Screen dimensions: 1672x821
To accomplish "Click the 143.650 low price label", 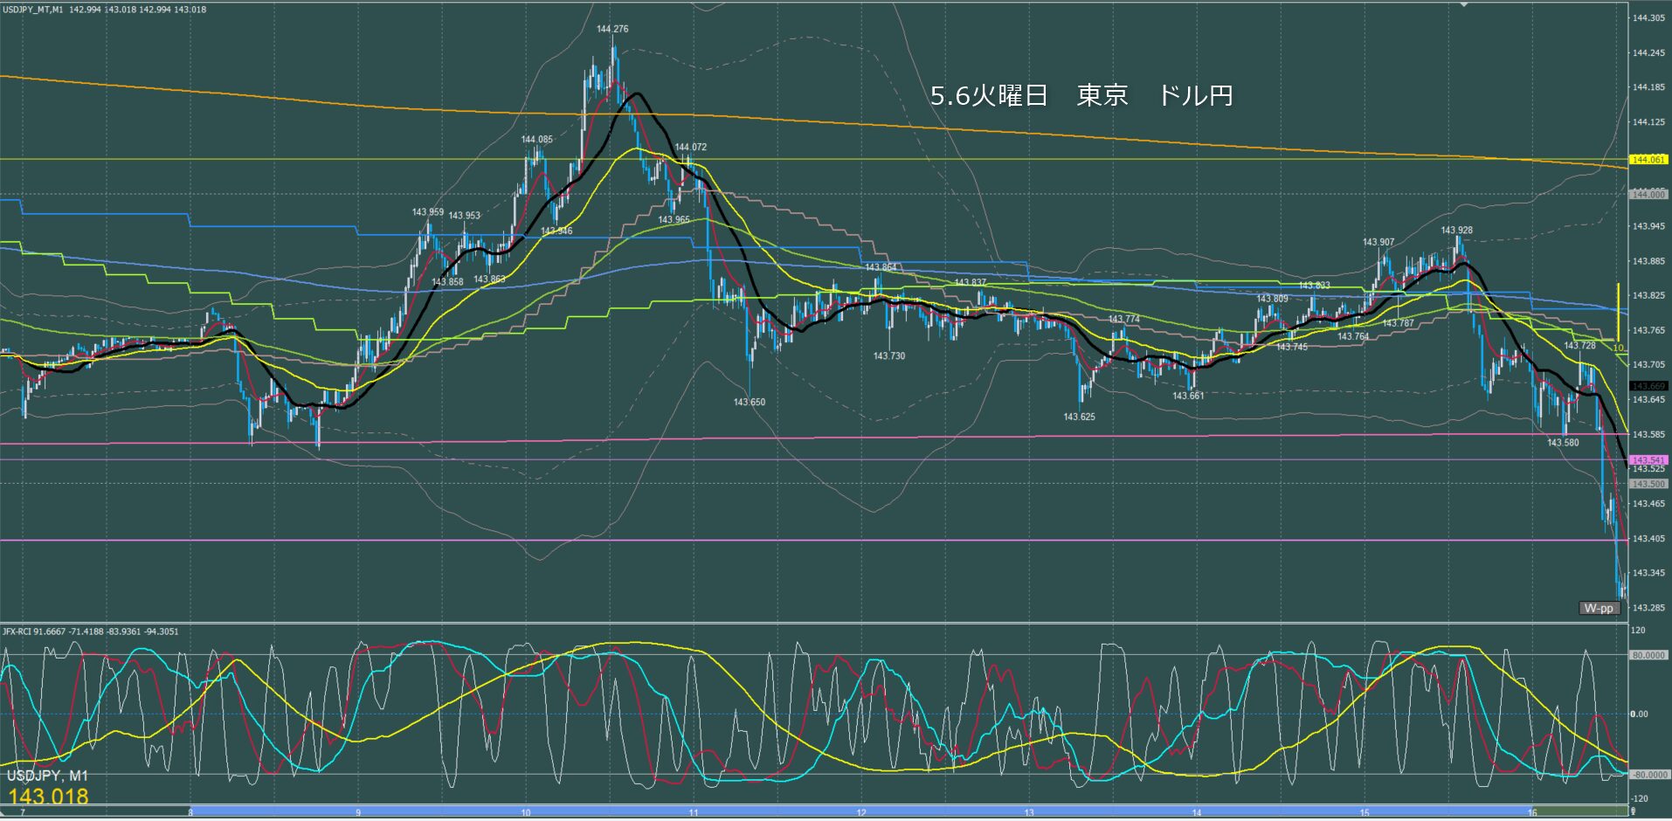I will point(750,403).
